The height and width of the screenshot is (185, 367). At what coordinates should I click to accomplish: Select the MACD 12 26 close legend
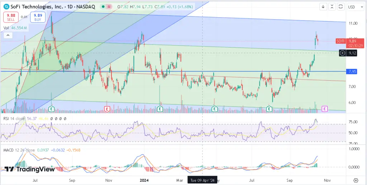pyautogui.click(x=19, y=150)
